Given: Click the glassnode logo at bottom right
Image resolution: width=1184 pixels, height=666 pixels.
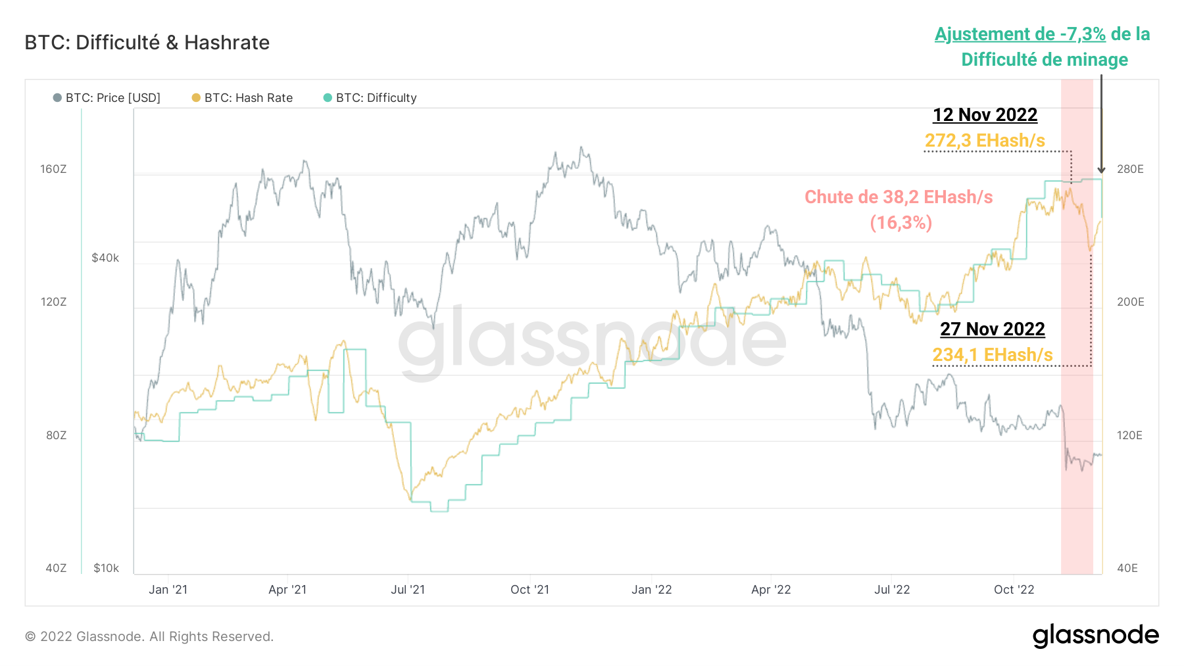Looking at the screenshot, I should pyautogui.click(x=1095, y=636).
